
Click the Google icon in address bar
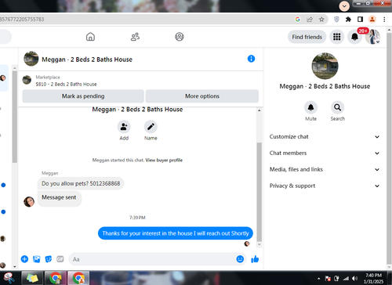coord(298,20)
